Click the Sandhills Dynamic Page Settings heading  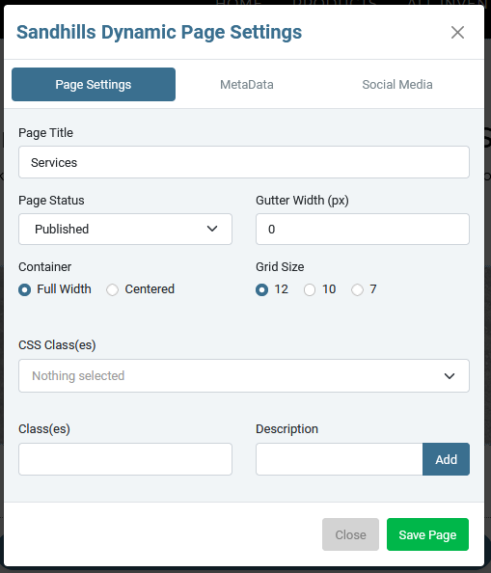pyautogui.click(x=159, y=32)
